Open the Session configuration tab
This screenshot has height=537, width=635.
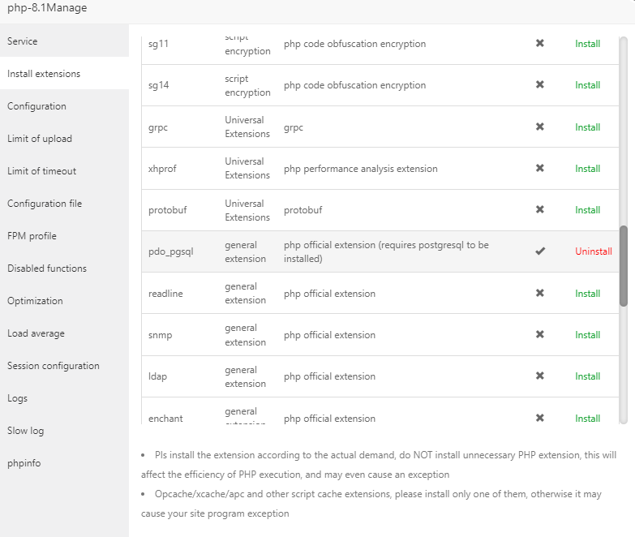(54, 366)
